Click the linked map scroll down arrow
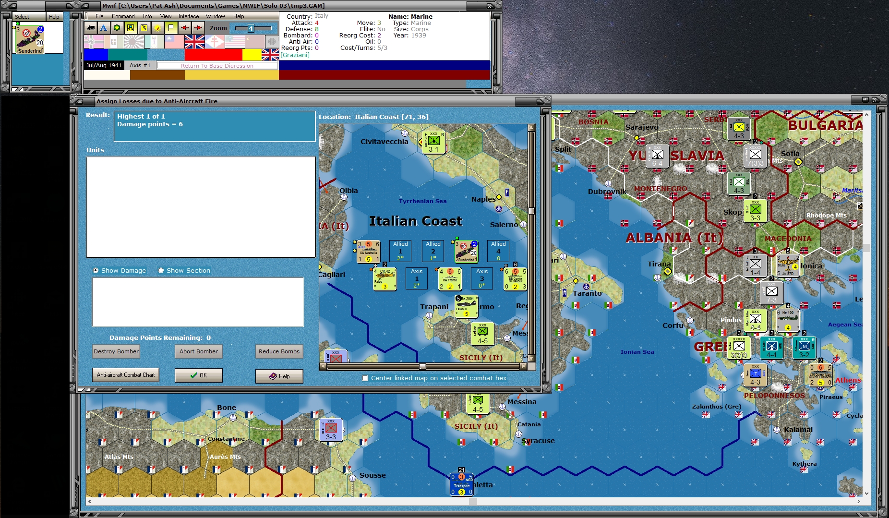The image size is (889, 518). (x=531, y=358)
